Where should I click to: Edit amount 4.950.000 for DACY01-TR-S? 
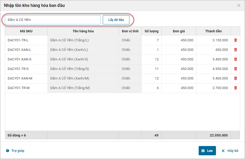pos(213,69)
